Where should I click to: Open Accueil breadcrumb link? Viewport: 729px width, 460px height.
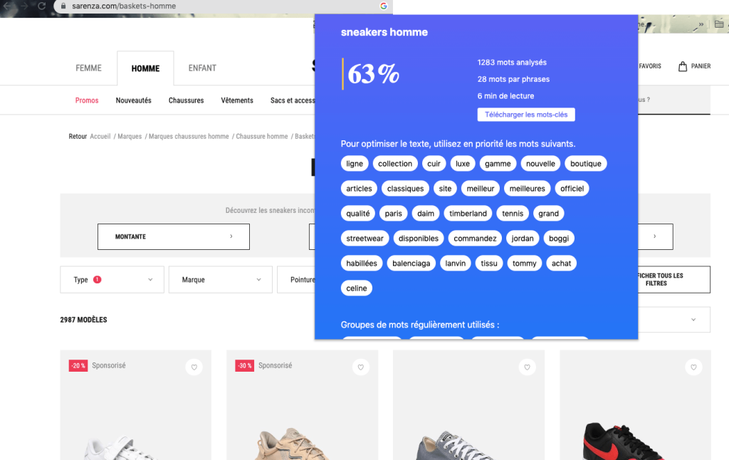pyautogui.click(x=100, y=136)
